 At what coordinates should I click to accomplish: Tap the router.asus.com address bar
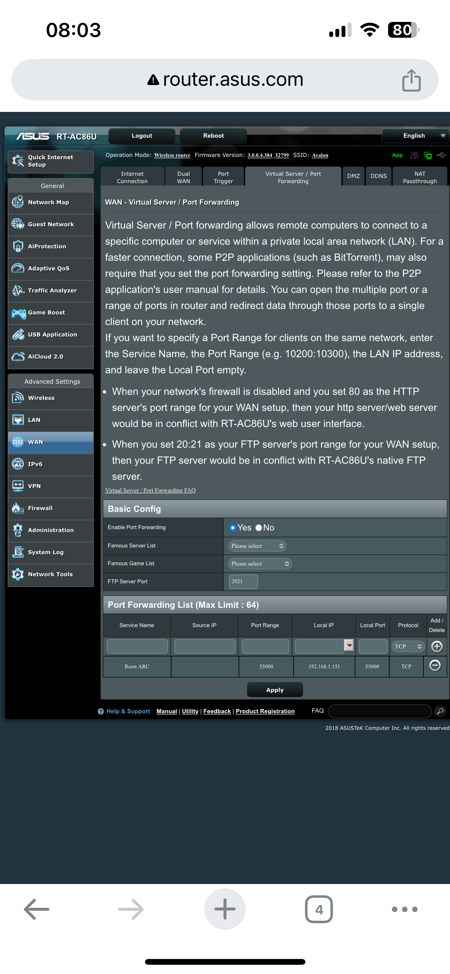tap(225, 80)
